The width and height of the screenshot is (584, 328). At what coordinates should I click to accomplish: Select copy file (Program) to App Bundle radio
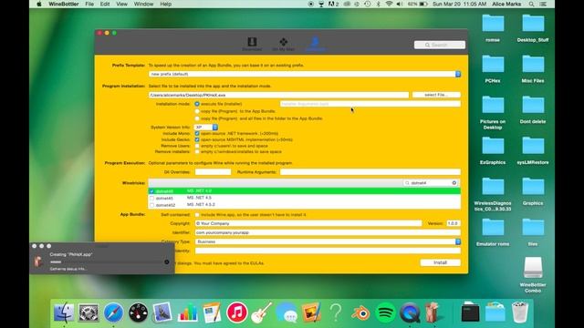(197, 111)
